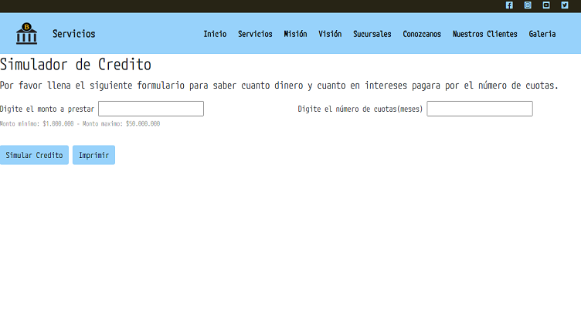Focus the número de cuotas field
The image size is (581, 313).
(x=480, y=109)
